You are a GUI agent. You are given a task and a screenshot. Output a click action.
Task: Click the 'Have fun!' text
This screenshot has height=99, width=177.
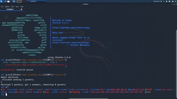(58, 33)
